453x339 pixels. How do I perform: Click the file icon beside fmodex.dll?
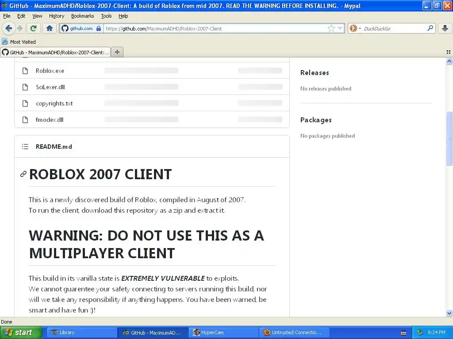pyautogui.click(x=25, y=120)
